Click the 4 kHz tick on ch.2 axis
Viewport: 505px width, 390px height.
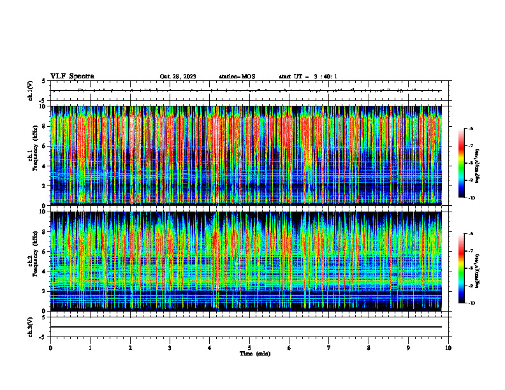coord(45,271)
